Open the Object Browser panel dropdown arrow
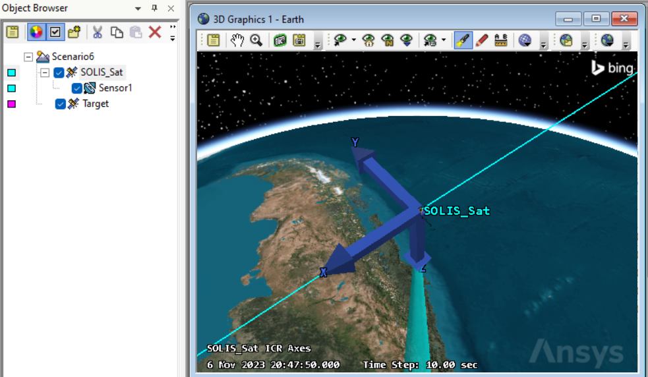Viewport: 648px width, 377px height. click(138, 9)
